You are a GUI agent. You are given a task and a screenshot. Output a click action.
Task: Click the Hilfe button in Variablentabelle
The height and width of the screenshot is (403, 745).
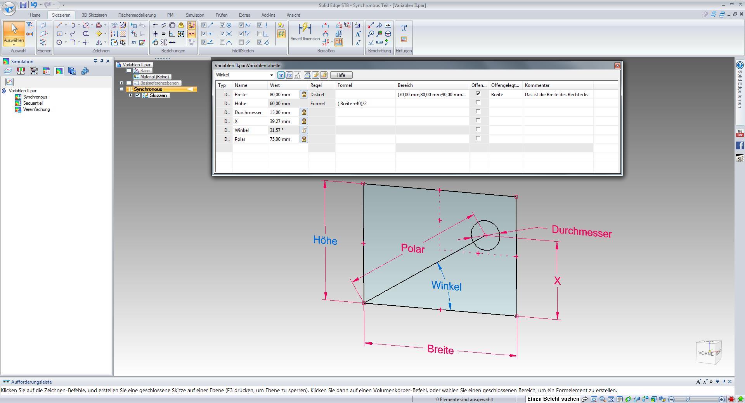tap(341, 75)
